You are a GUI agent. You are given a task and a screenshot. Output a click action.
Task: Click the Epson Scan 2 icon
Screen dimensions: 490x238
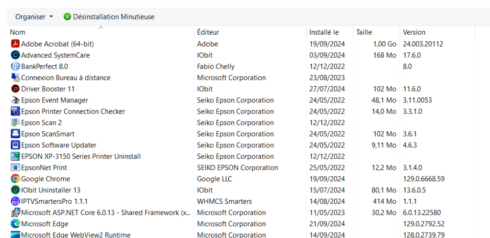click(x=15, y=122)
